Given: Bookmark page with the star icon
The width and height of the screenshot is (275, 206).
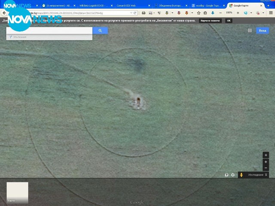Looking at the screenshot, I should (199, 13).
